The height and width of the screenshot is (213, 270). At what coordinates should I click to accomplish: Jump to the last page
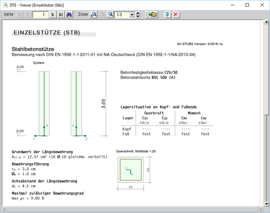point(61,15)
